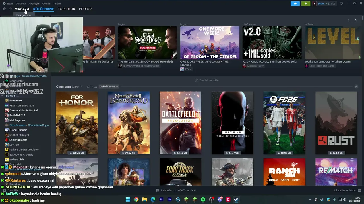Open the Yardım menu
The image size is (364, 204).
pos(57,3)
